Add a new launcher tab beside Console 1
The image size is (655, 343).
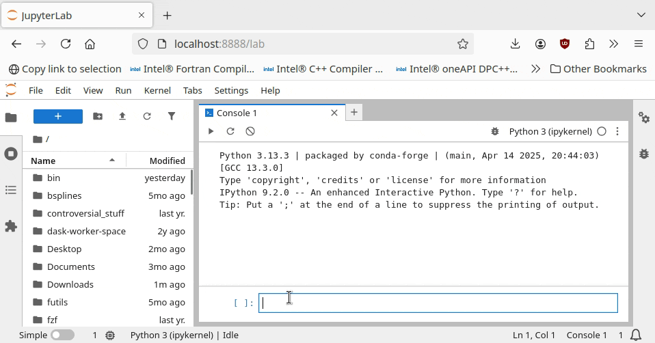(x=353, y=112)
